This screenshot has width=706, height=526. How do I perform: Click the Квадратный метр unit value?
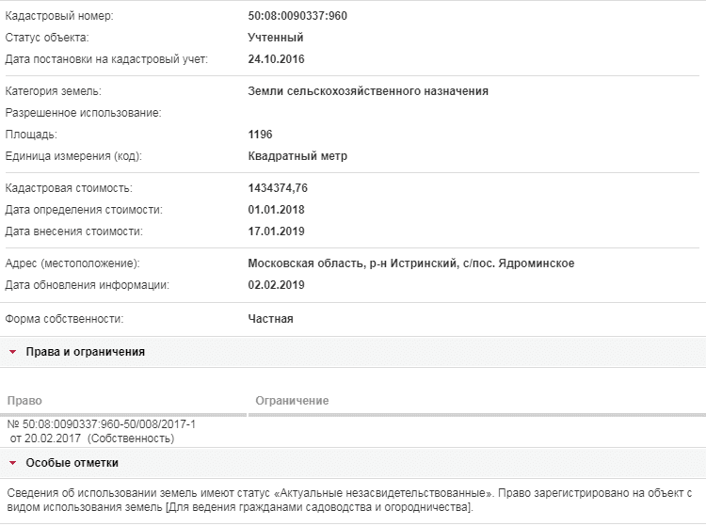pyautogui.click(x=297, y=155)
